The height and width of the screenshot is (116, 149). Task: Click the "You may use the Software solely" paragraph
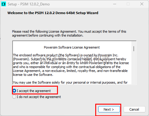coord(70,82)
